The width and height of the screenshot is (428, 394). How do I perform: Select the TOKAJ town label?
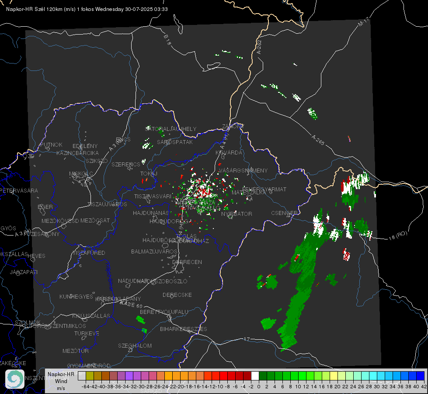coord(149,174)
